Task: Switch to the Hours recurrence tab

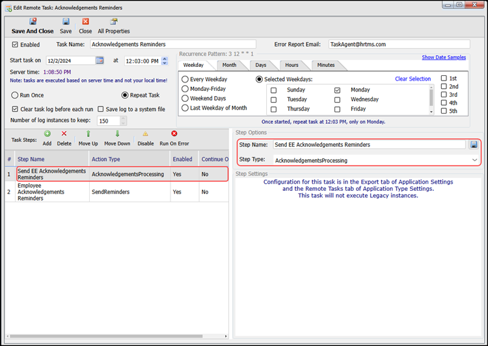Action: tap(291, 65)
